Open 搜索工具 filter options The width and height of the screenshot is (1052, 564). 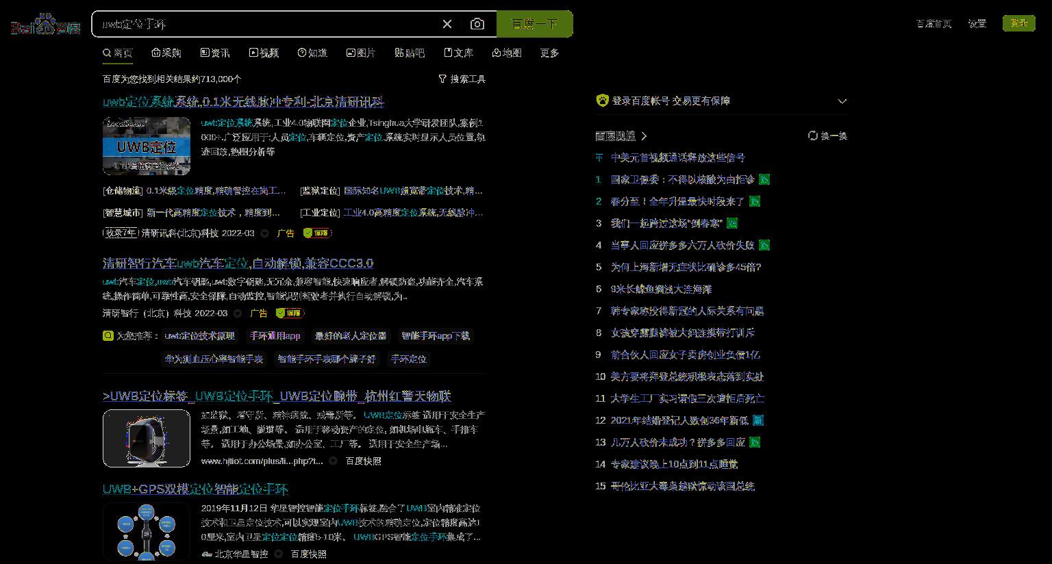pos(462,79)
